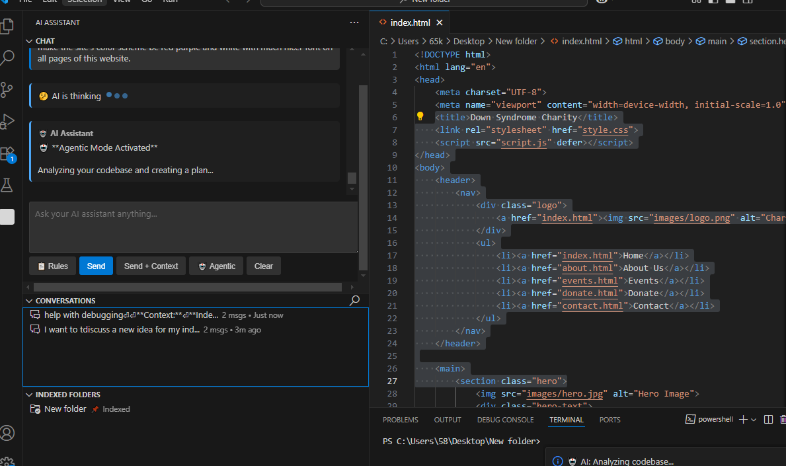Open the Run and Debug view
The width and height of the screenshot is (786, 466).
tap(9, 121)
